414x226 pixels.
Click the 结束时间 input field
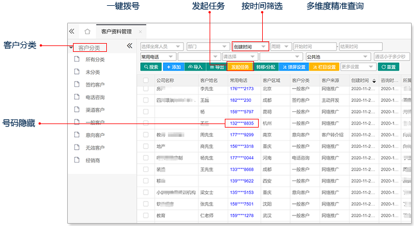(361, 47)
